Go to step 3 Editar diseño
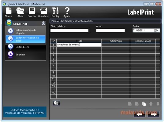164x122 pixels. (x=26, y=47)
